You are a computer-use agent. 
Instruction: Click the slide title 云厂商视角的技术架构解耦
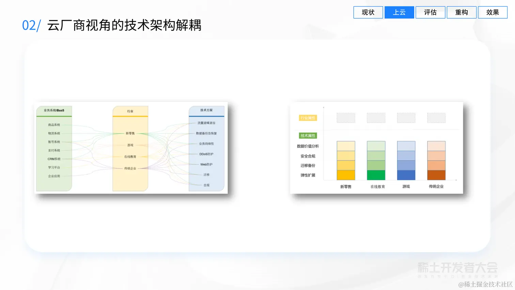point(124,25)
